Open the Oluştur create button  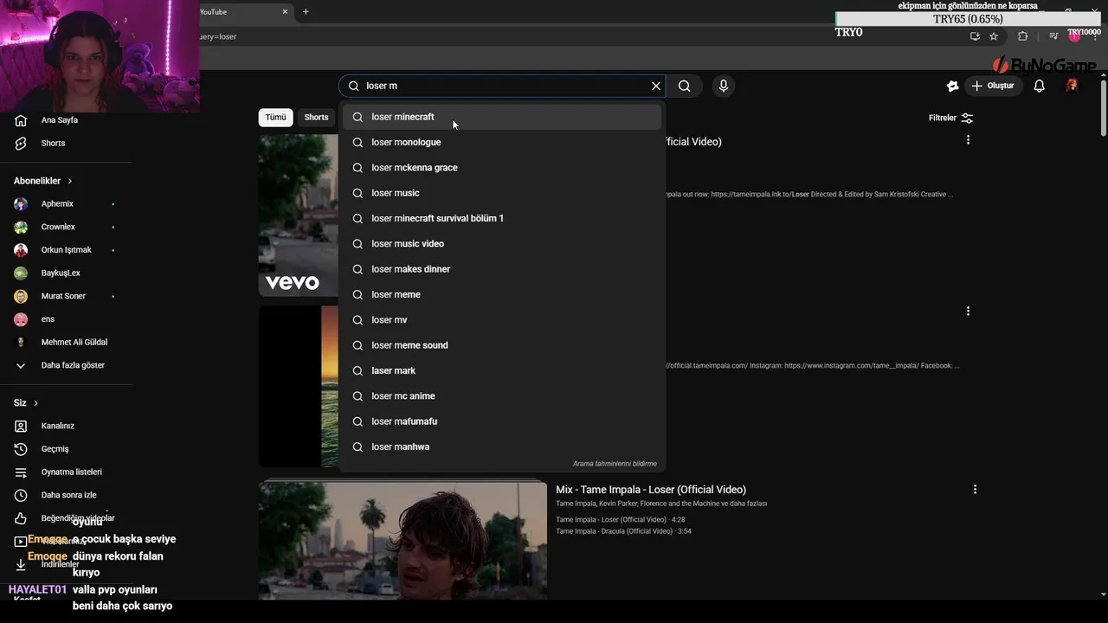pos(992,86)
